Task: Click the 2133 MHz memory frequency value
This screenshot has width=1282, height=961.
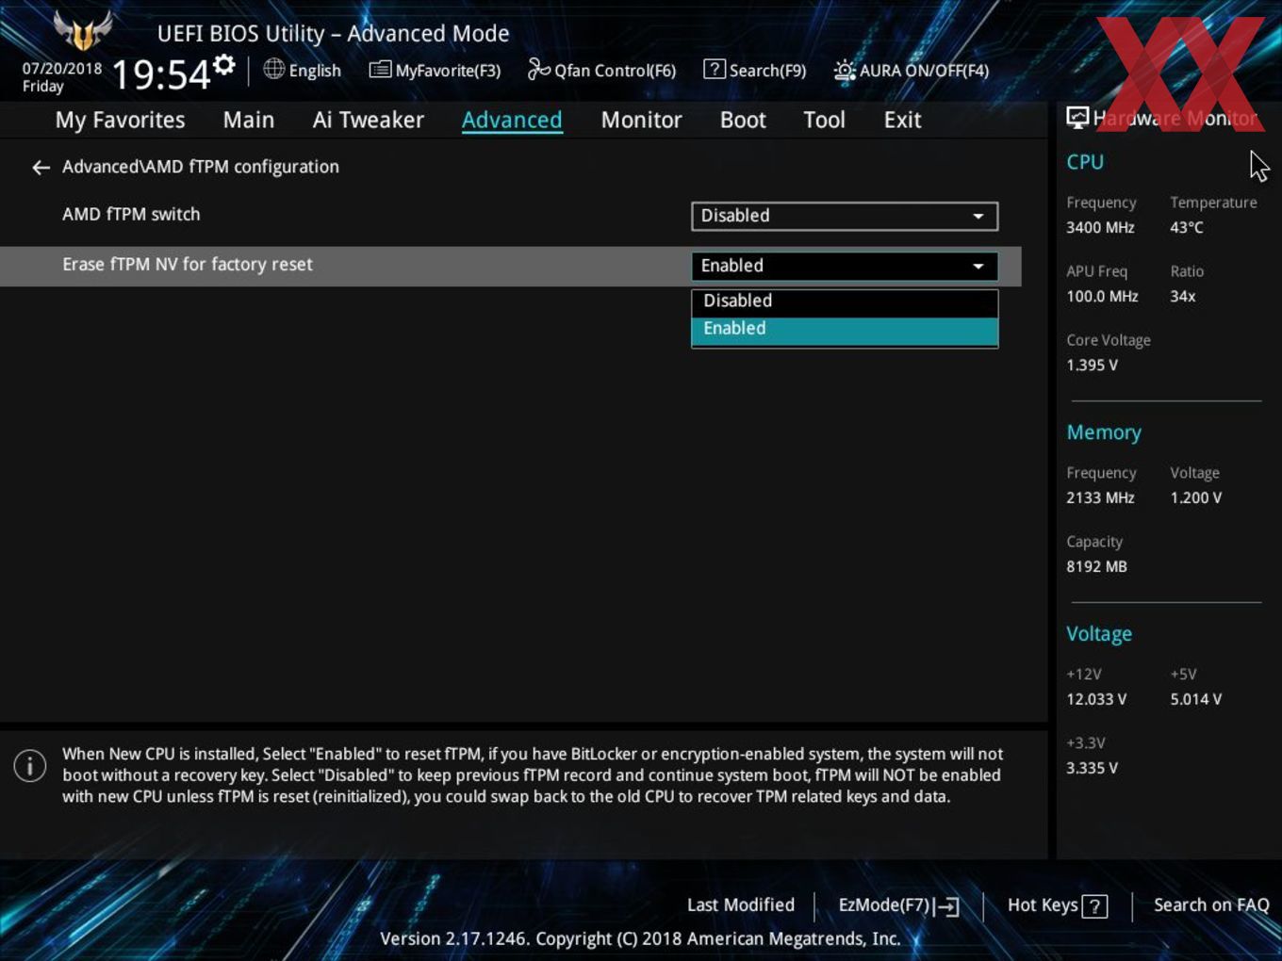Action: (1100, 498)
